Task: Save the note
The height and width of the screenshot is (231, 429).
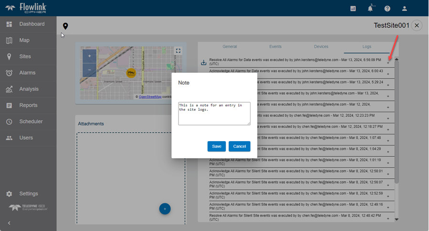Action: (216, 146)
